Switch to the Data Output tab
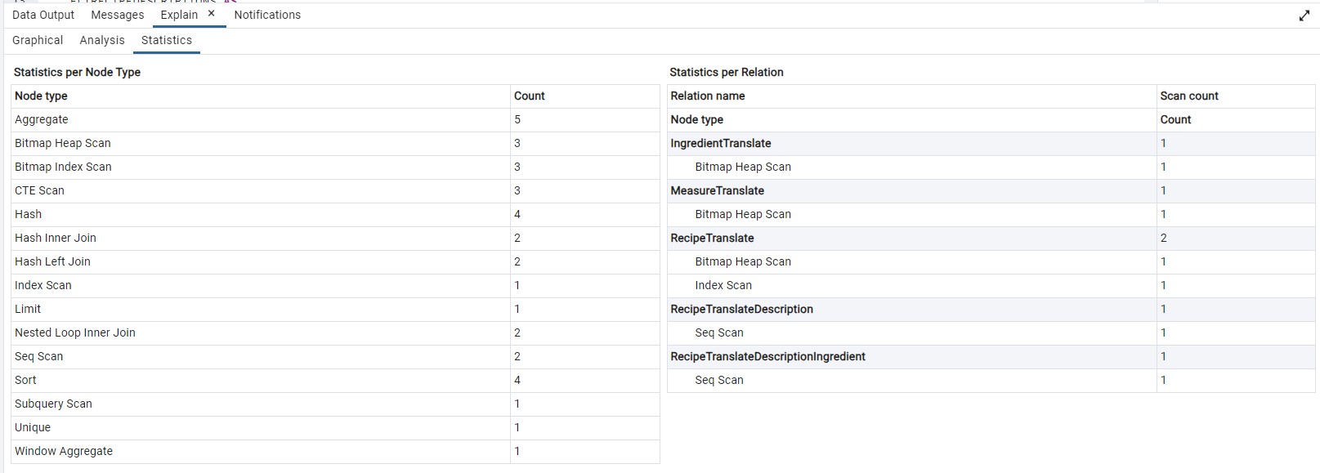Viewport: 1320px width, 473px height. (x=43, y=15)
